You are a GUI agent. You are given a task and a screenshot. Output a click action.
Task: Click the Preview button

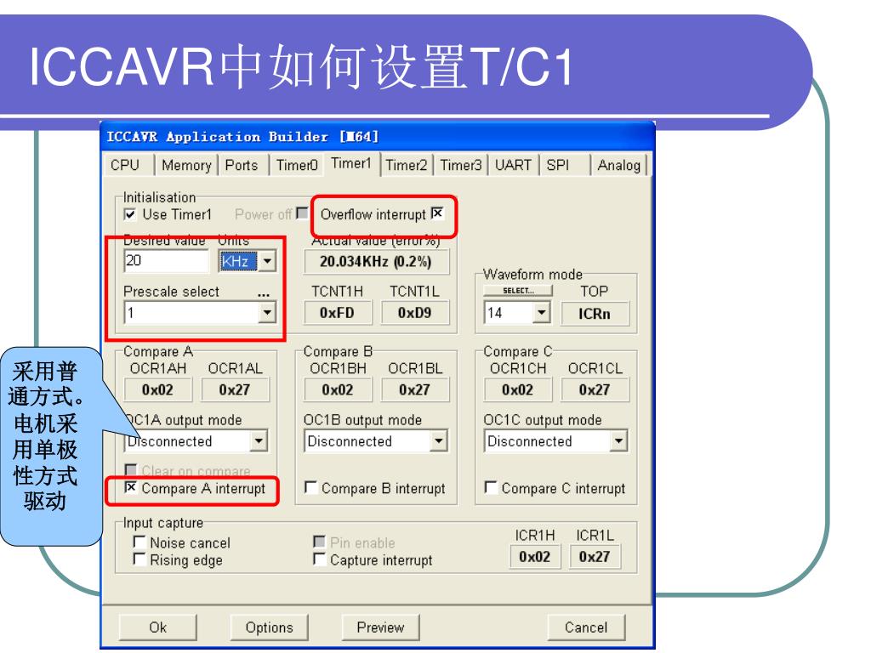click(x=380, y=627)
